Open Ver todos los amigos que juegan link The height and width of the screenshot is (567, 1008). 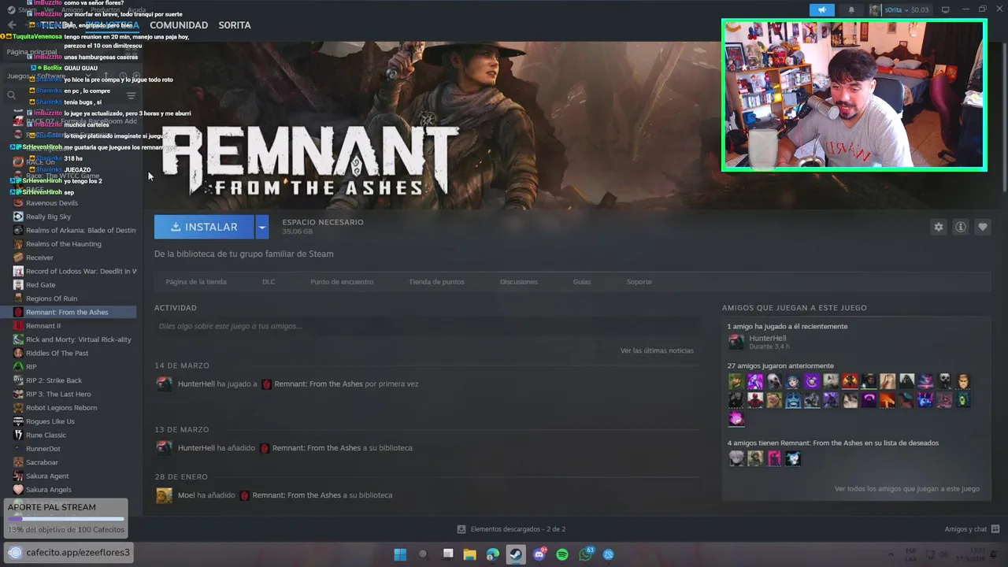pyautogui.click(x=907, y=489)
